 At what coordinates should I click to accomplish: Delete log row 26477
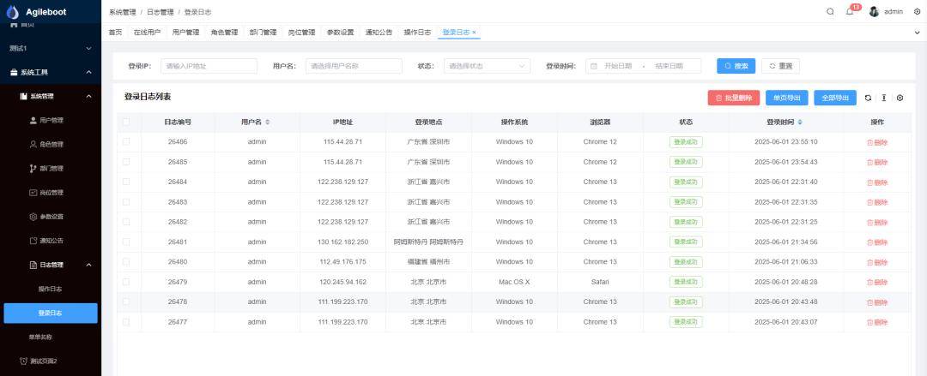point(876,322)
